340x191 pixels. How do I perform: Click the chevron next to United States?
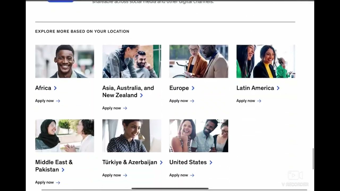coord(211,162)
